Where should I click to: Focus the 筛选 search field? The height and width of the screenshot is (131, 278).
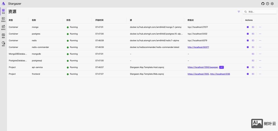[260, 12]
